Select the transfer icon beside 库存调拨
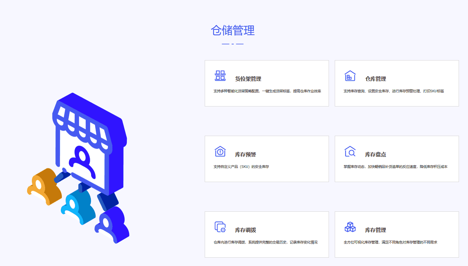This screenshot has width=468, height=266. [x=220, y=227]
